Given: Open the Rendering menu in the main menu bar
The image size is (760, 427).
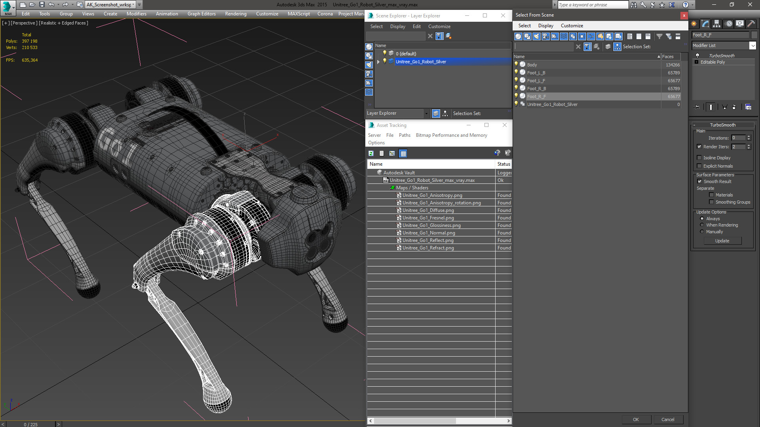Looking at the screenshot, I should [x=236, y=14].
